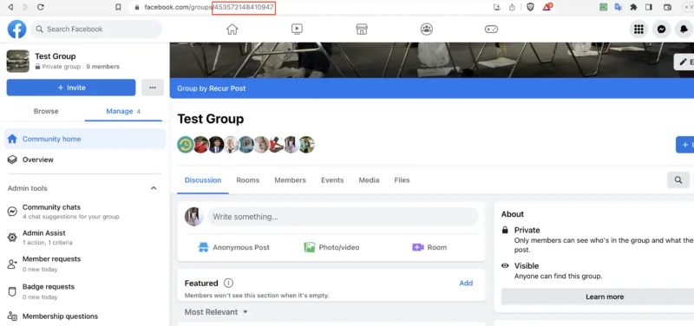Collapse the Admin tools section chevron
The height and width of the screenshot is (326, 694).
click(x=154, y=188)
